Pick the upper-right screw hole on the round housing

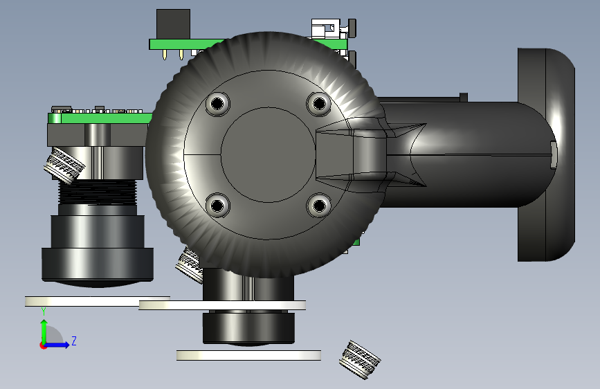[x=319, y=103]
